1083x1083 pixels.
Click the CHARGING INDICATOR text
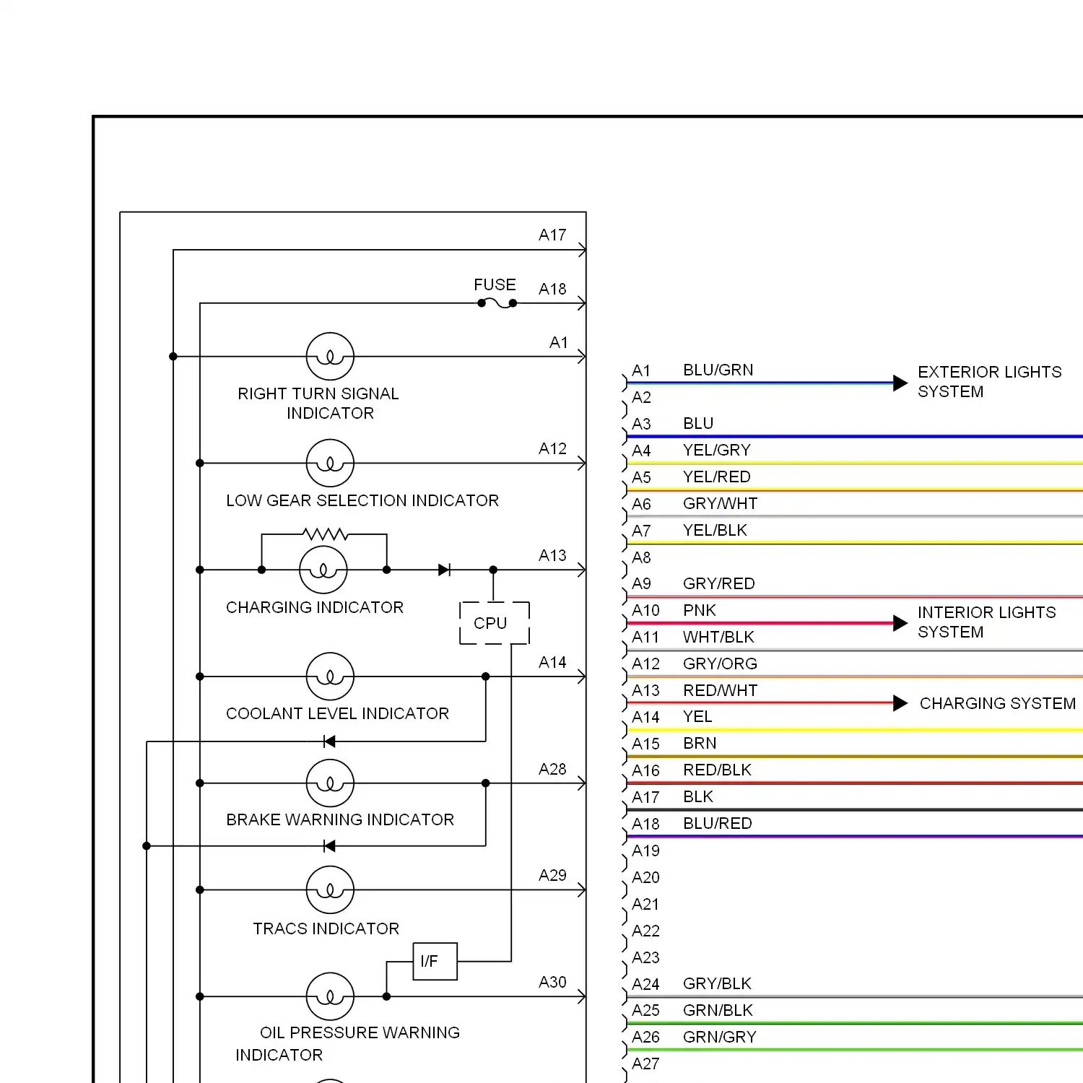tap(315, 608)
